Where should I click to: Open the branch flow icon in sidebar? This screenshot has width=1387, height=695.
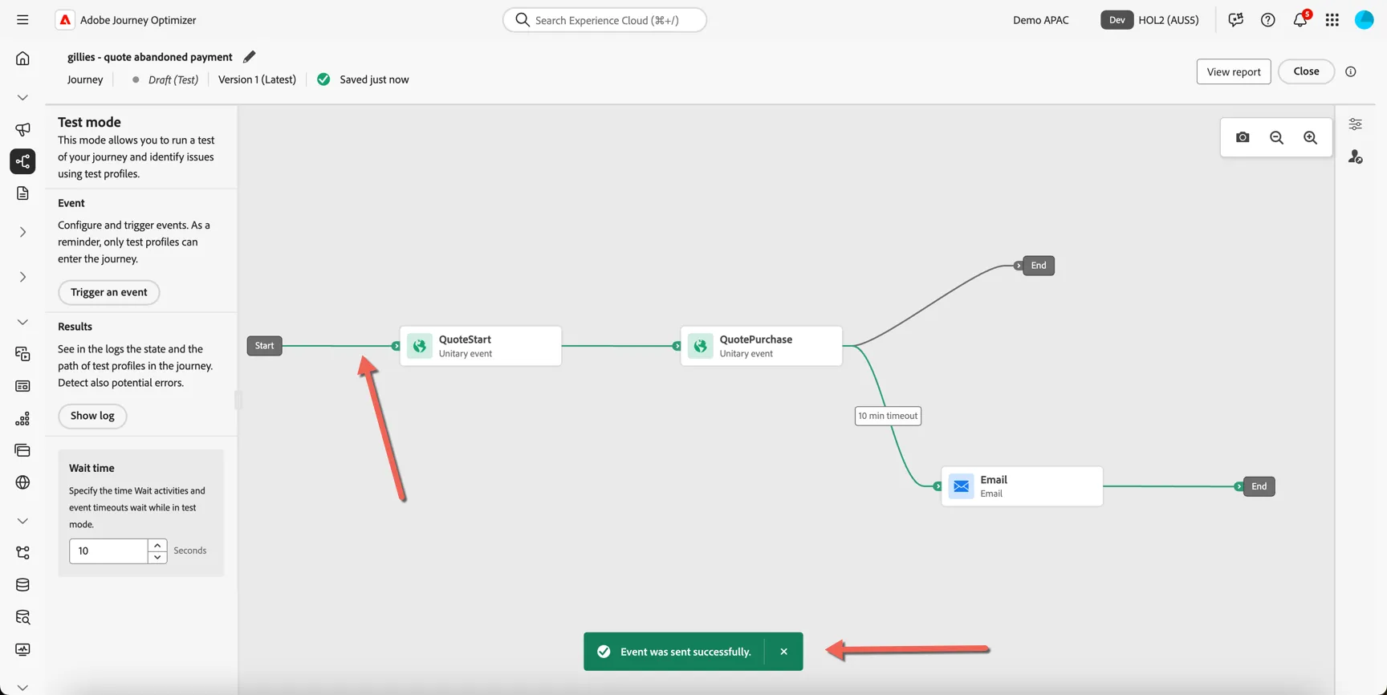click(22, 553)
